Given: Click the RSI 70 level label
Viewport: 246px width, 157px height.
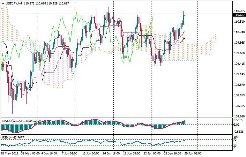Looking at the screenshot, I should tap(235, 140).
